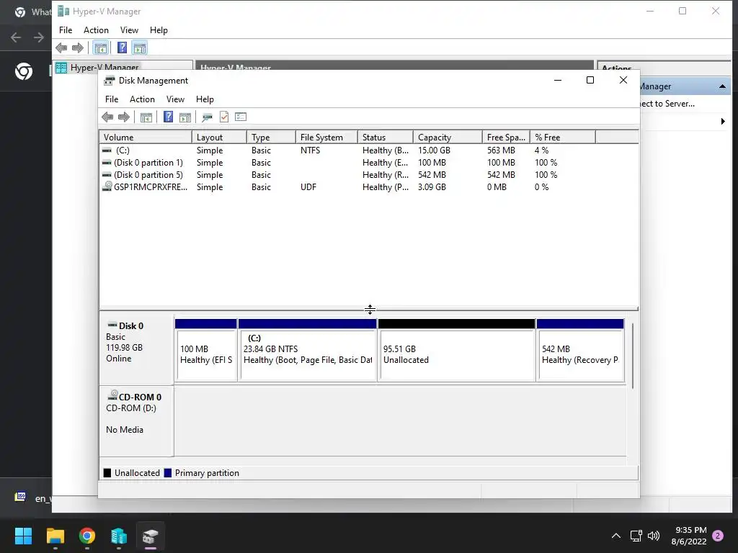Select the 542 MB Recovery partition block
The width and height of the screenshot is (738, 553).
580,351
